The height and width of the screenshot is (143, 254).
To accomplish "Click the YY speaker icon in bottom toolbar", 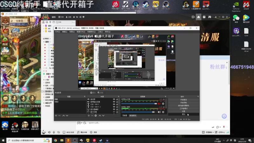I will (49, 132).
